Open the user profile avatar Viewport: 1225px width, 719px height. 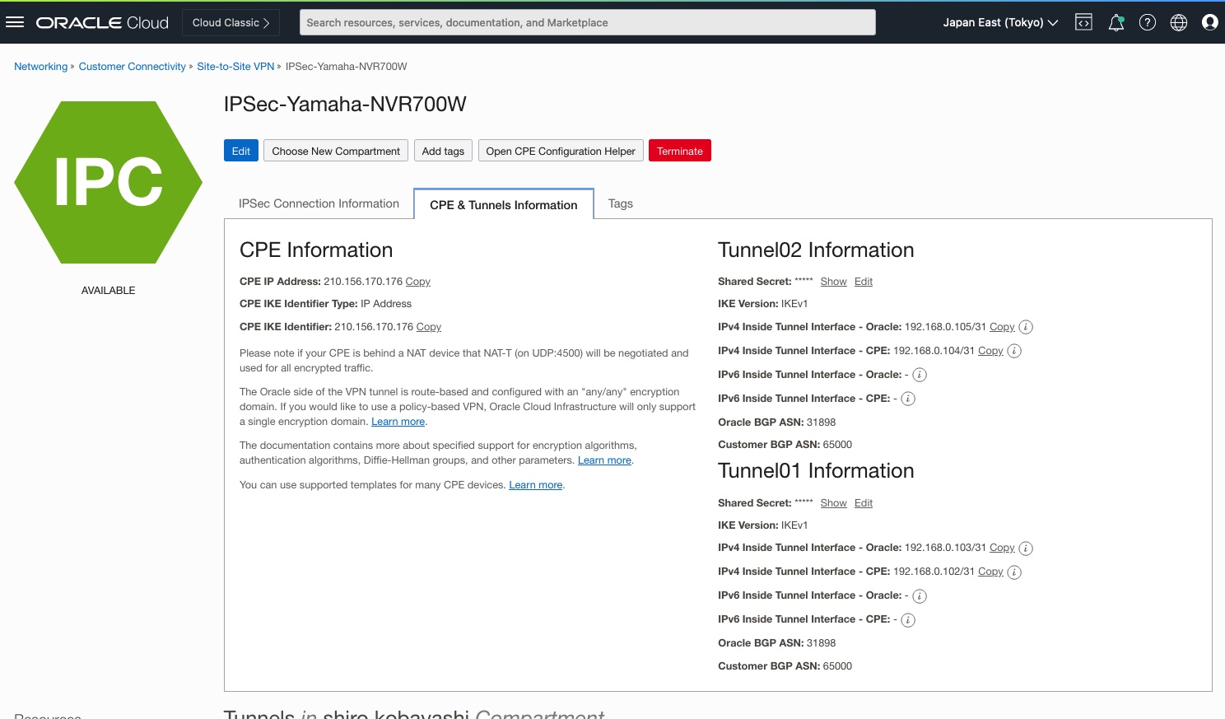1210,22
